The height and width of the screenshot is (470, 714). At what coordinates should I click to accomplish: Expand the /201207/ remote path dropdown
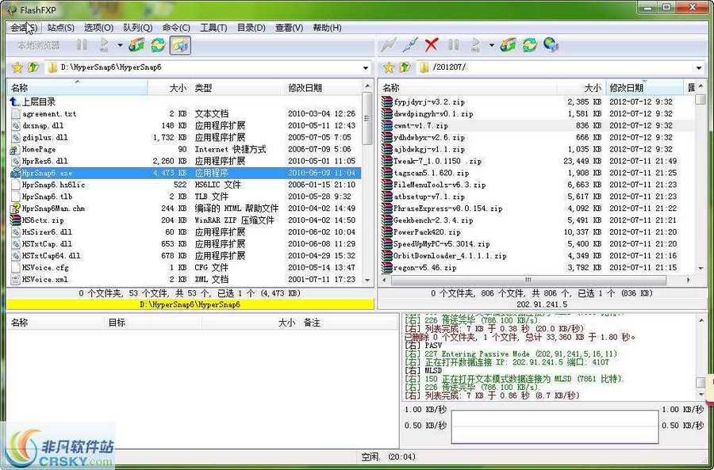coord(699,68)
